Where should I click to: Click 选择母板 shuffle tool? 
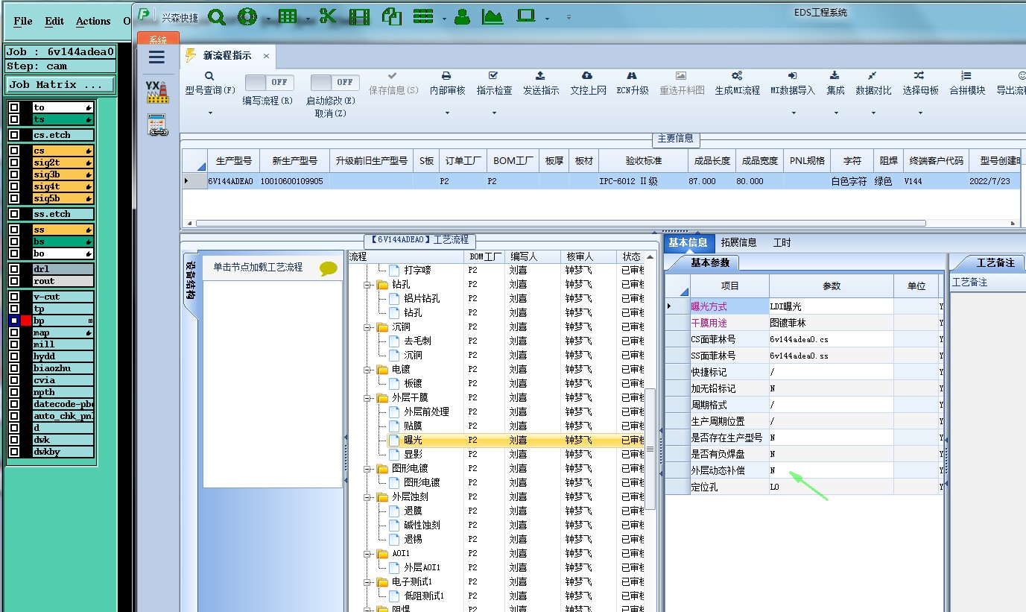pos(920,83)
